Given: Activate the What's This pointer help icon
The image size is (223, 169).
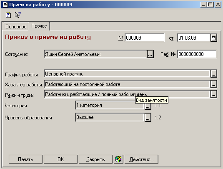Looking at the screenshot, I should point(18,15).
